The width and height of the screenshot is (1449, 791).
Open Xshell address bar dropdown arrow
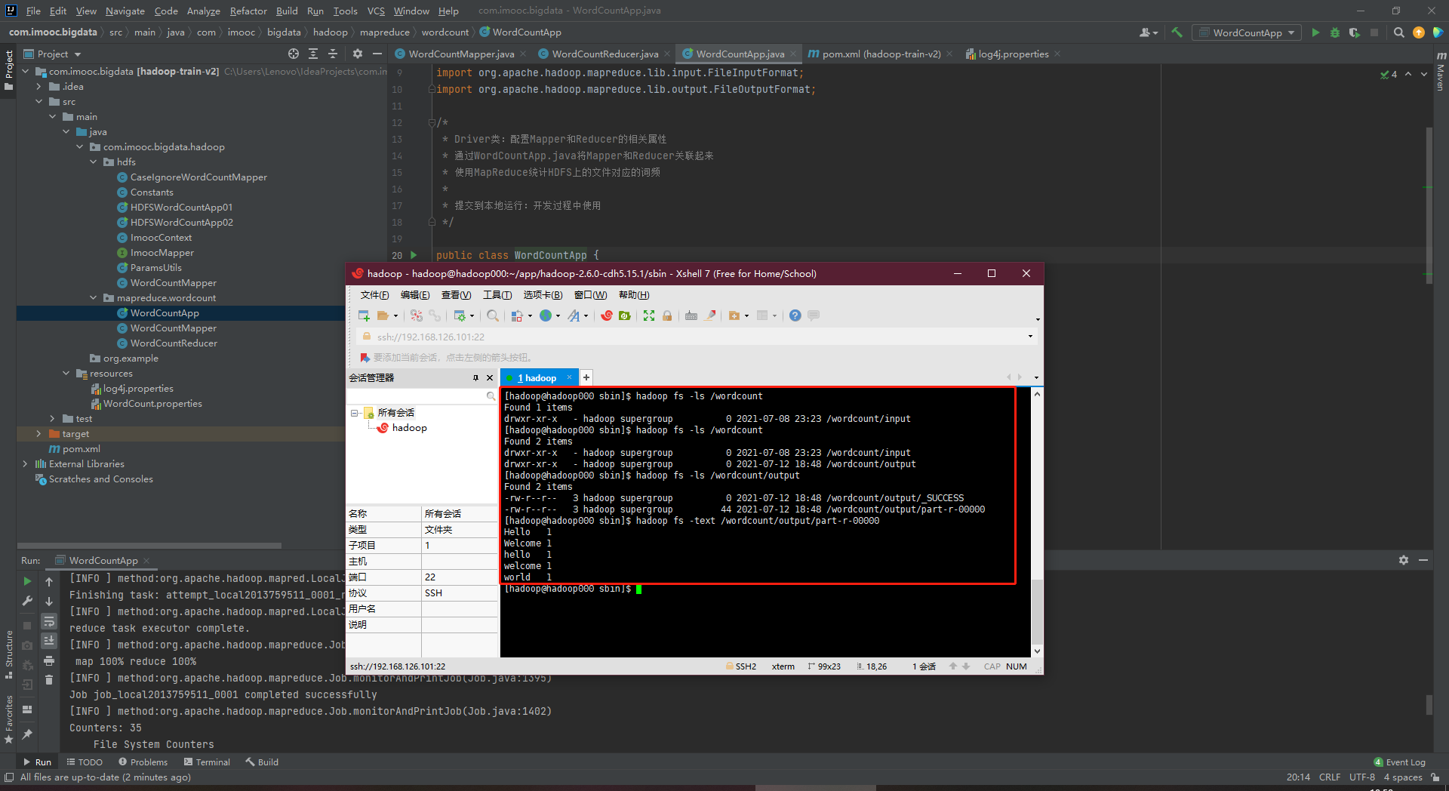pyautogui.click(x=1030, y=337)
